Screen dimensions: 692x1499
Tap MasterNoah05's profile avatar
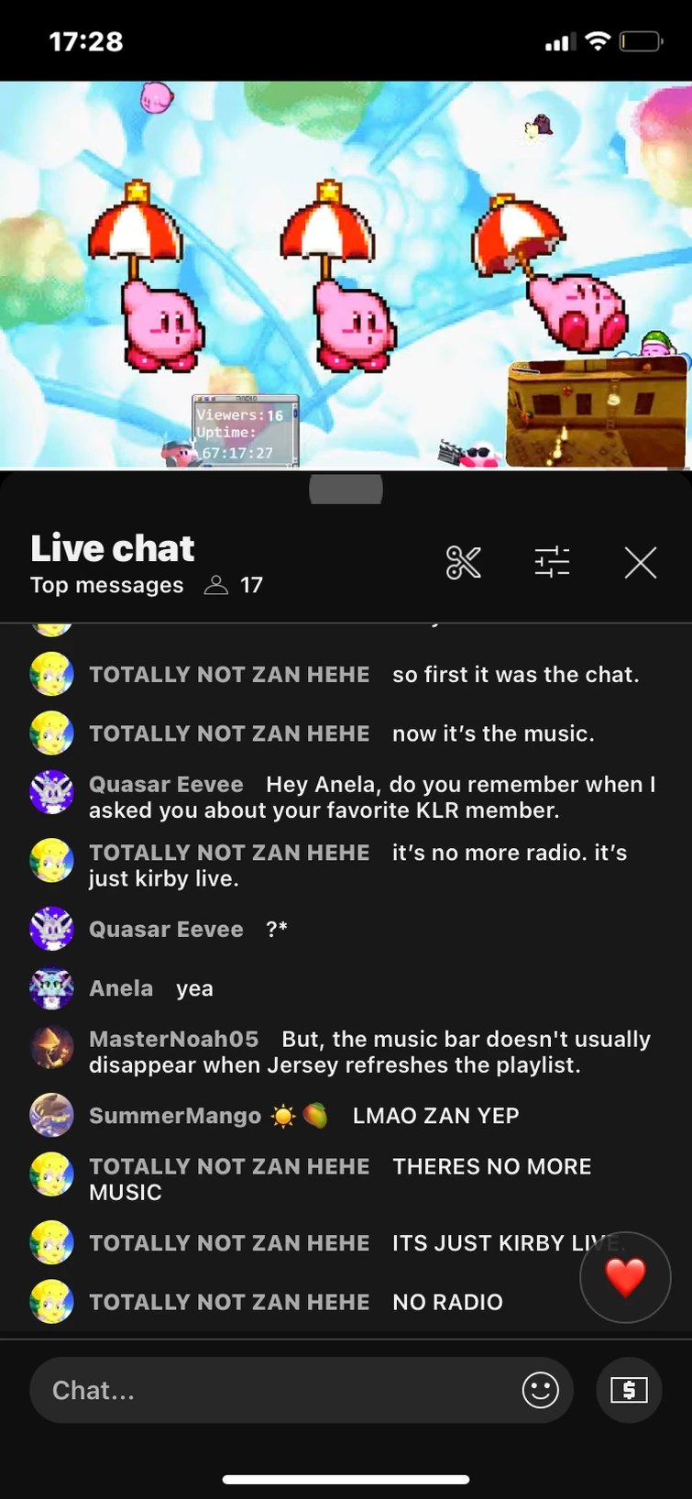click(51, 1047)
